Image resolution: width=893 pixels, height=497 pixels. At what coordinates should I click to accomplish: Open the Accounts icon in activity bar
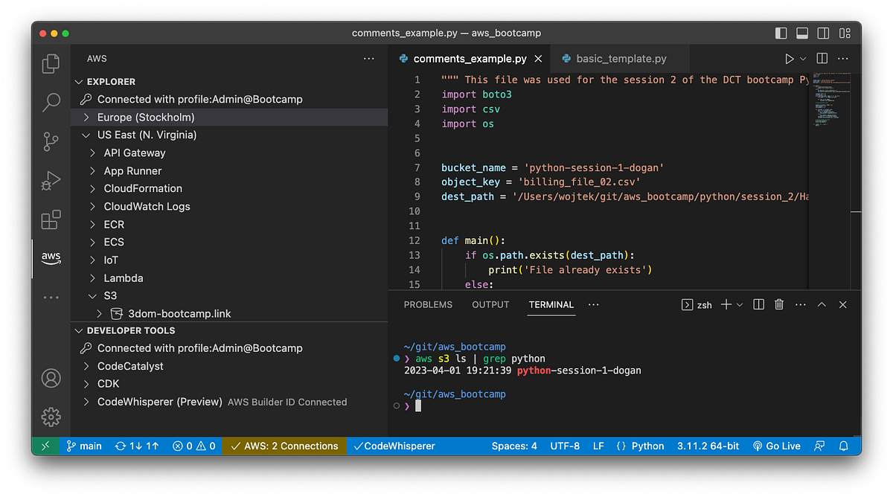pos(51,378)
